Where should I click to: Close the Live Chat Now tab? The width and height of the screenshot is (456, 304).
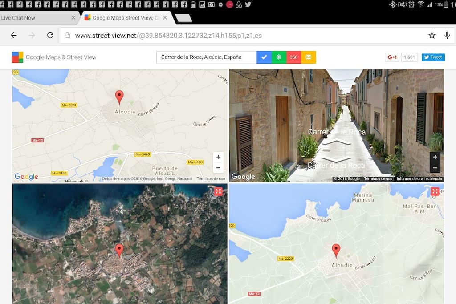73,18
